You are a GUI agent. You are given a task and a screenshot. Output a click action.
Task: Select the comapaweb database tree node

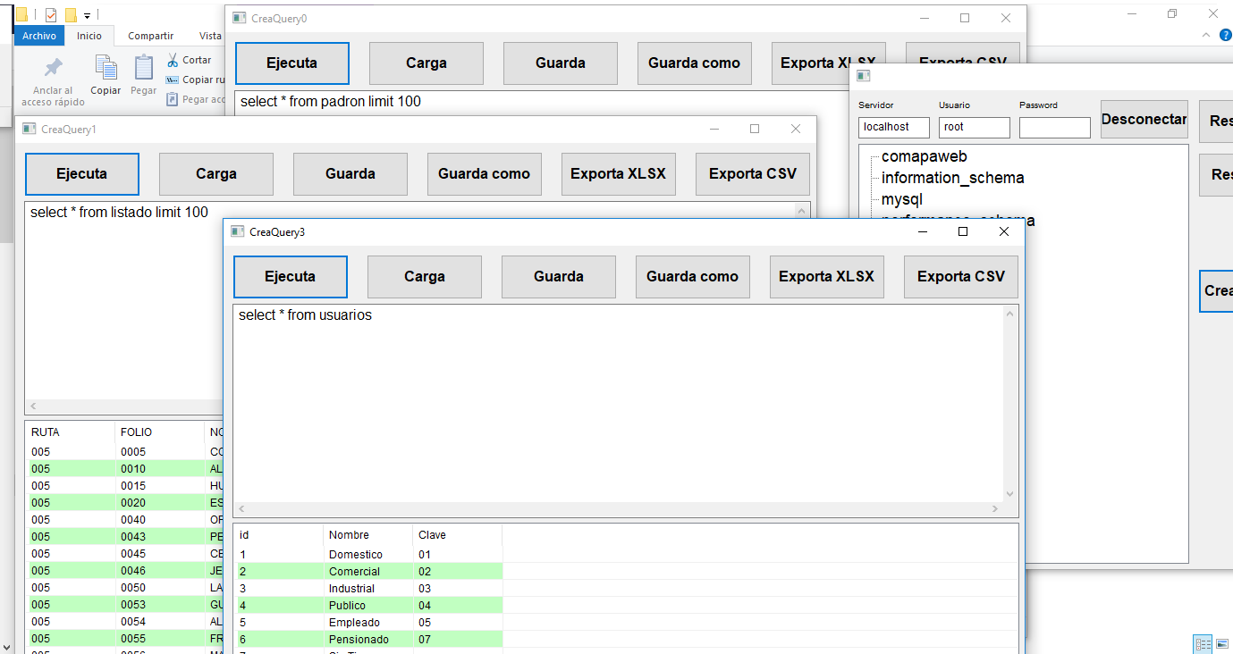pyautogui.click(x=924, y=156)
